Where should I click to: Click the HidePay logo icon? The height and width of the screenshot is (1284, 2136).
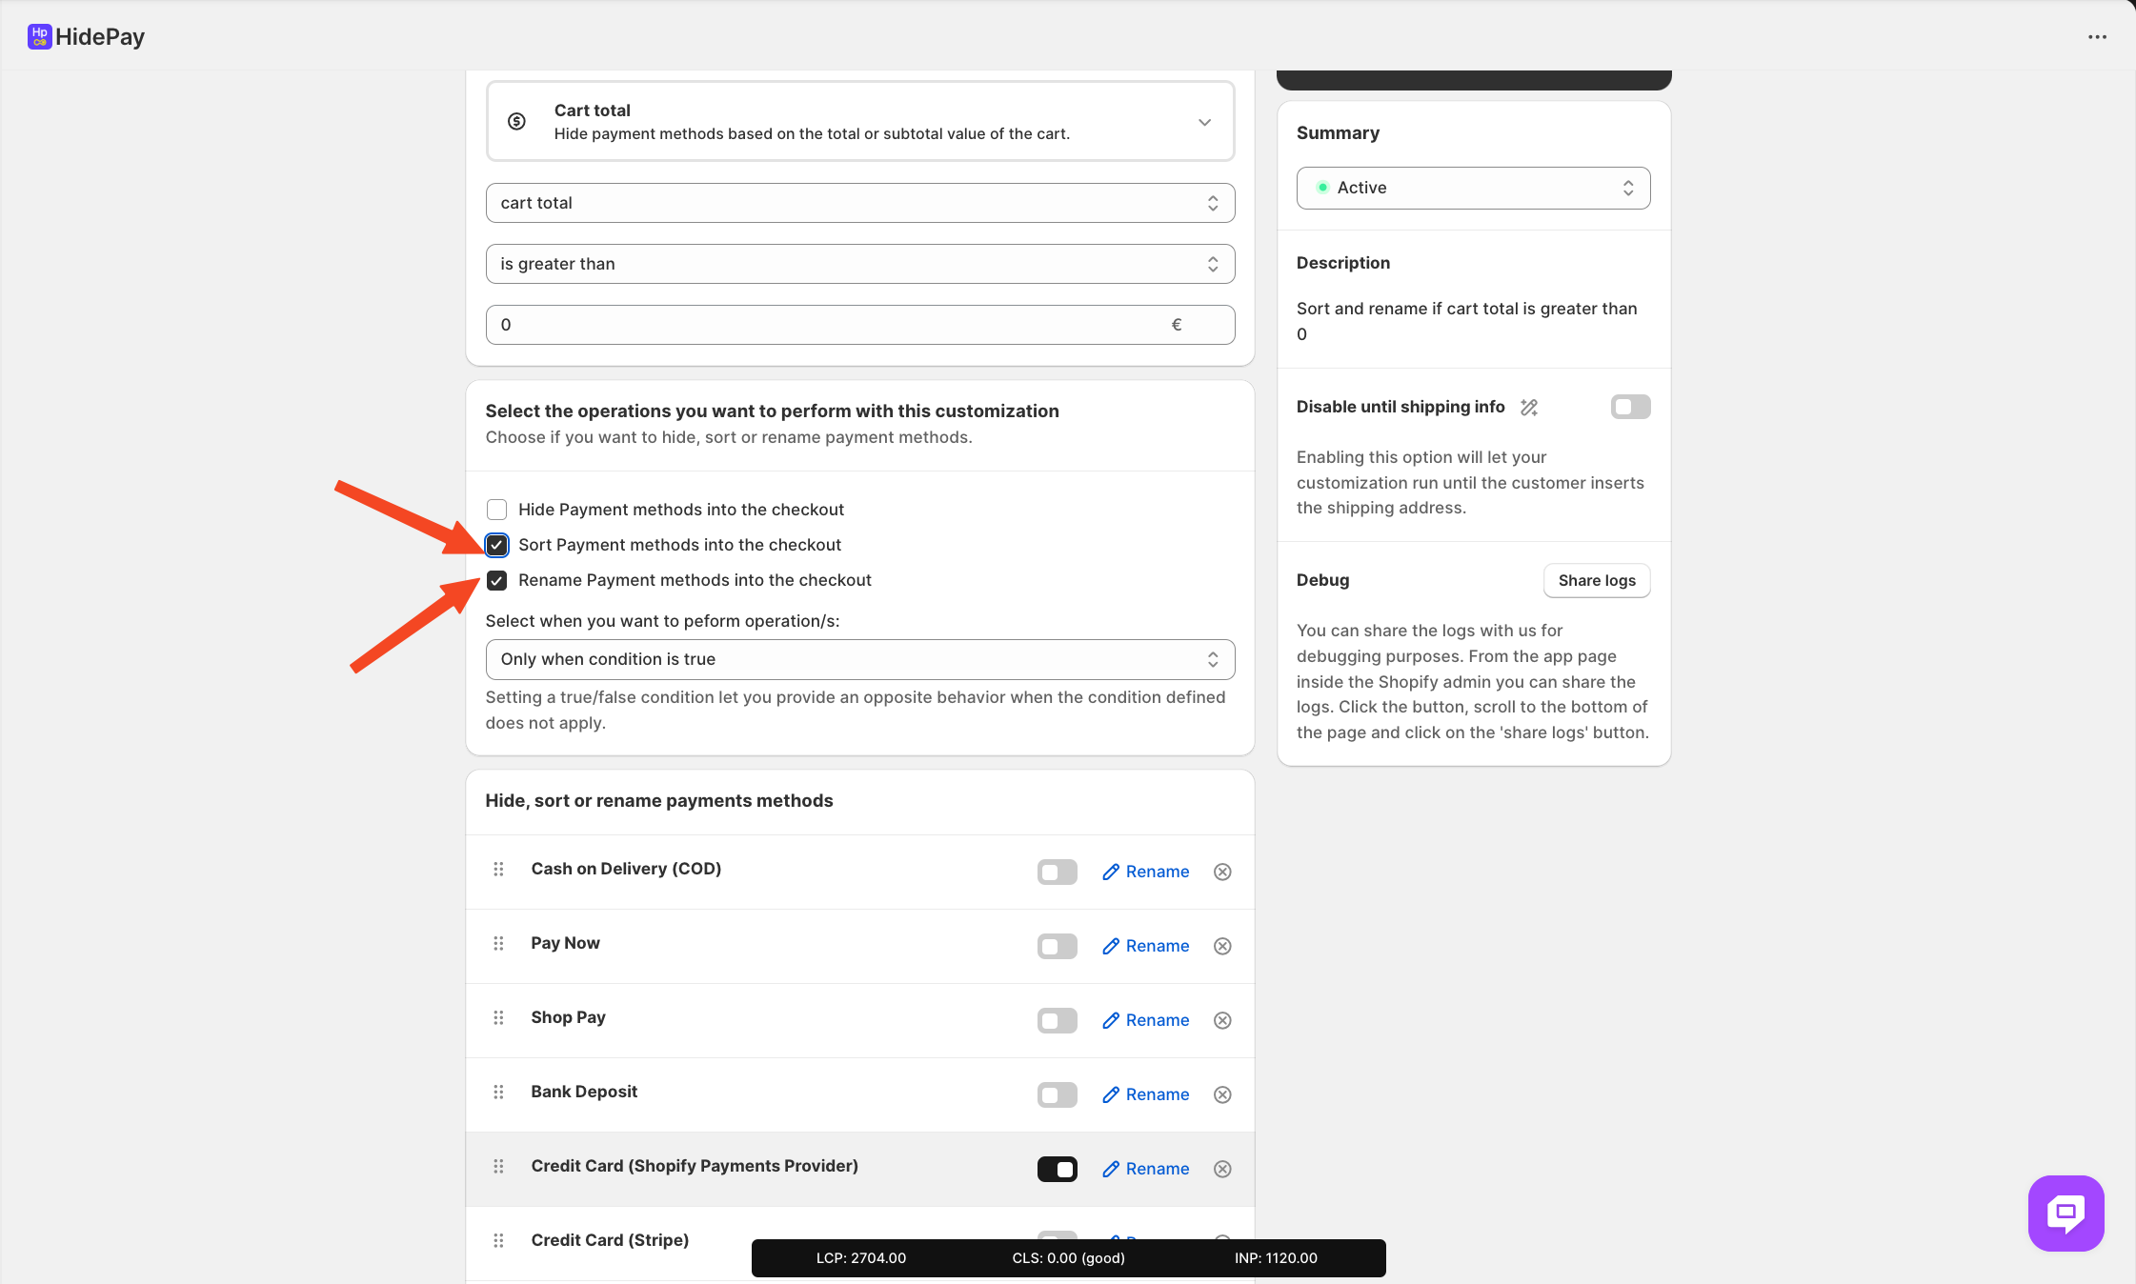39,36
